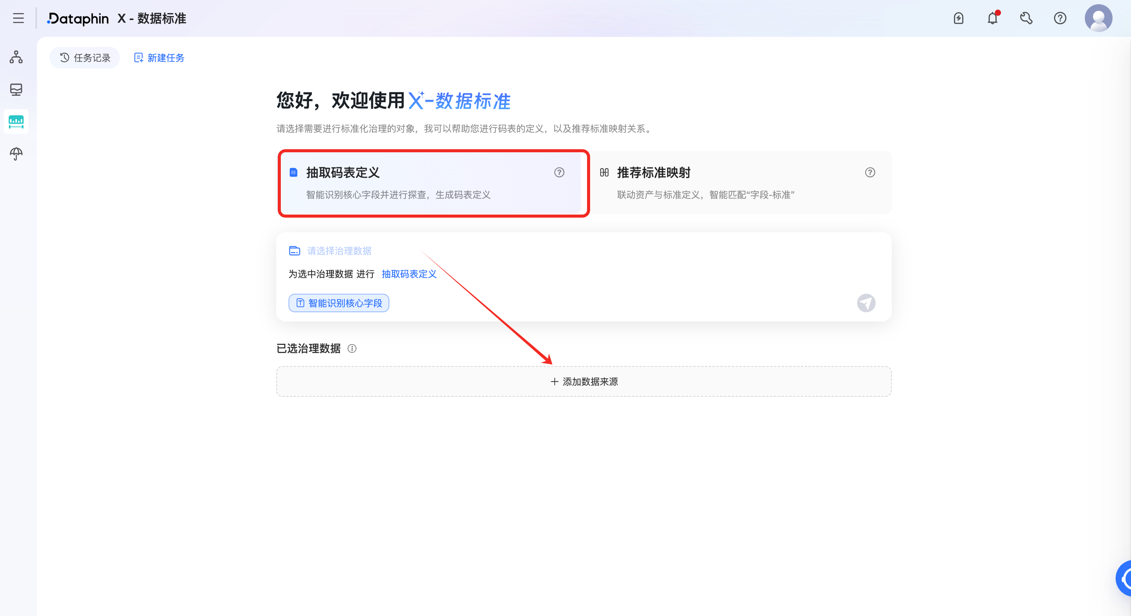Switch to 任务记录 tab
This screenshot has height=616, width=1131.
85,58
